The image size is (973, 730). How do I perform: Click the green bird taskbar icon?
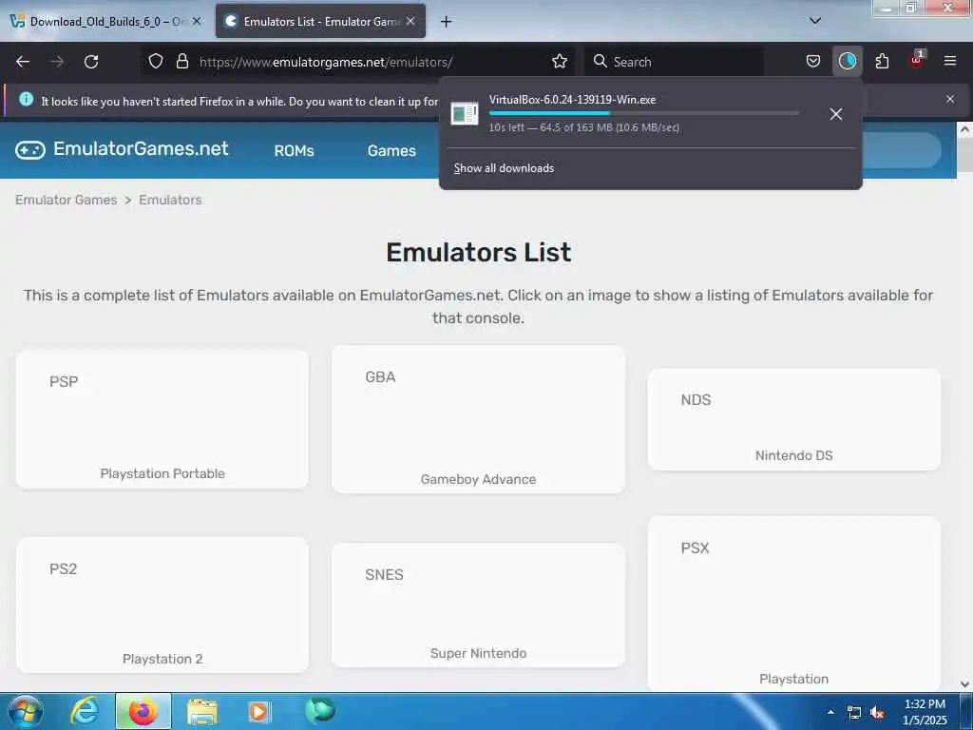click(320, 710)
